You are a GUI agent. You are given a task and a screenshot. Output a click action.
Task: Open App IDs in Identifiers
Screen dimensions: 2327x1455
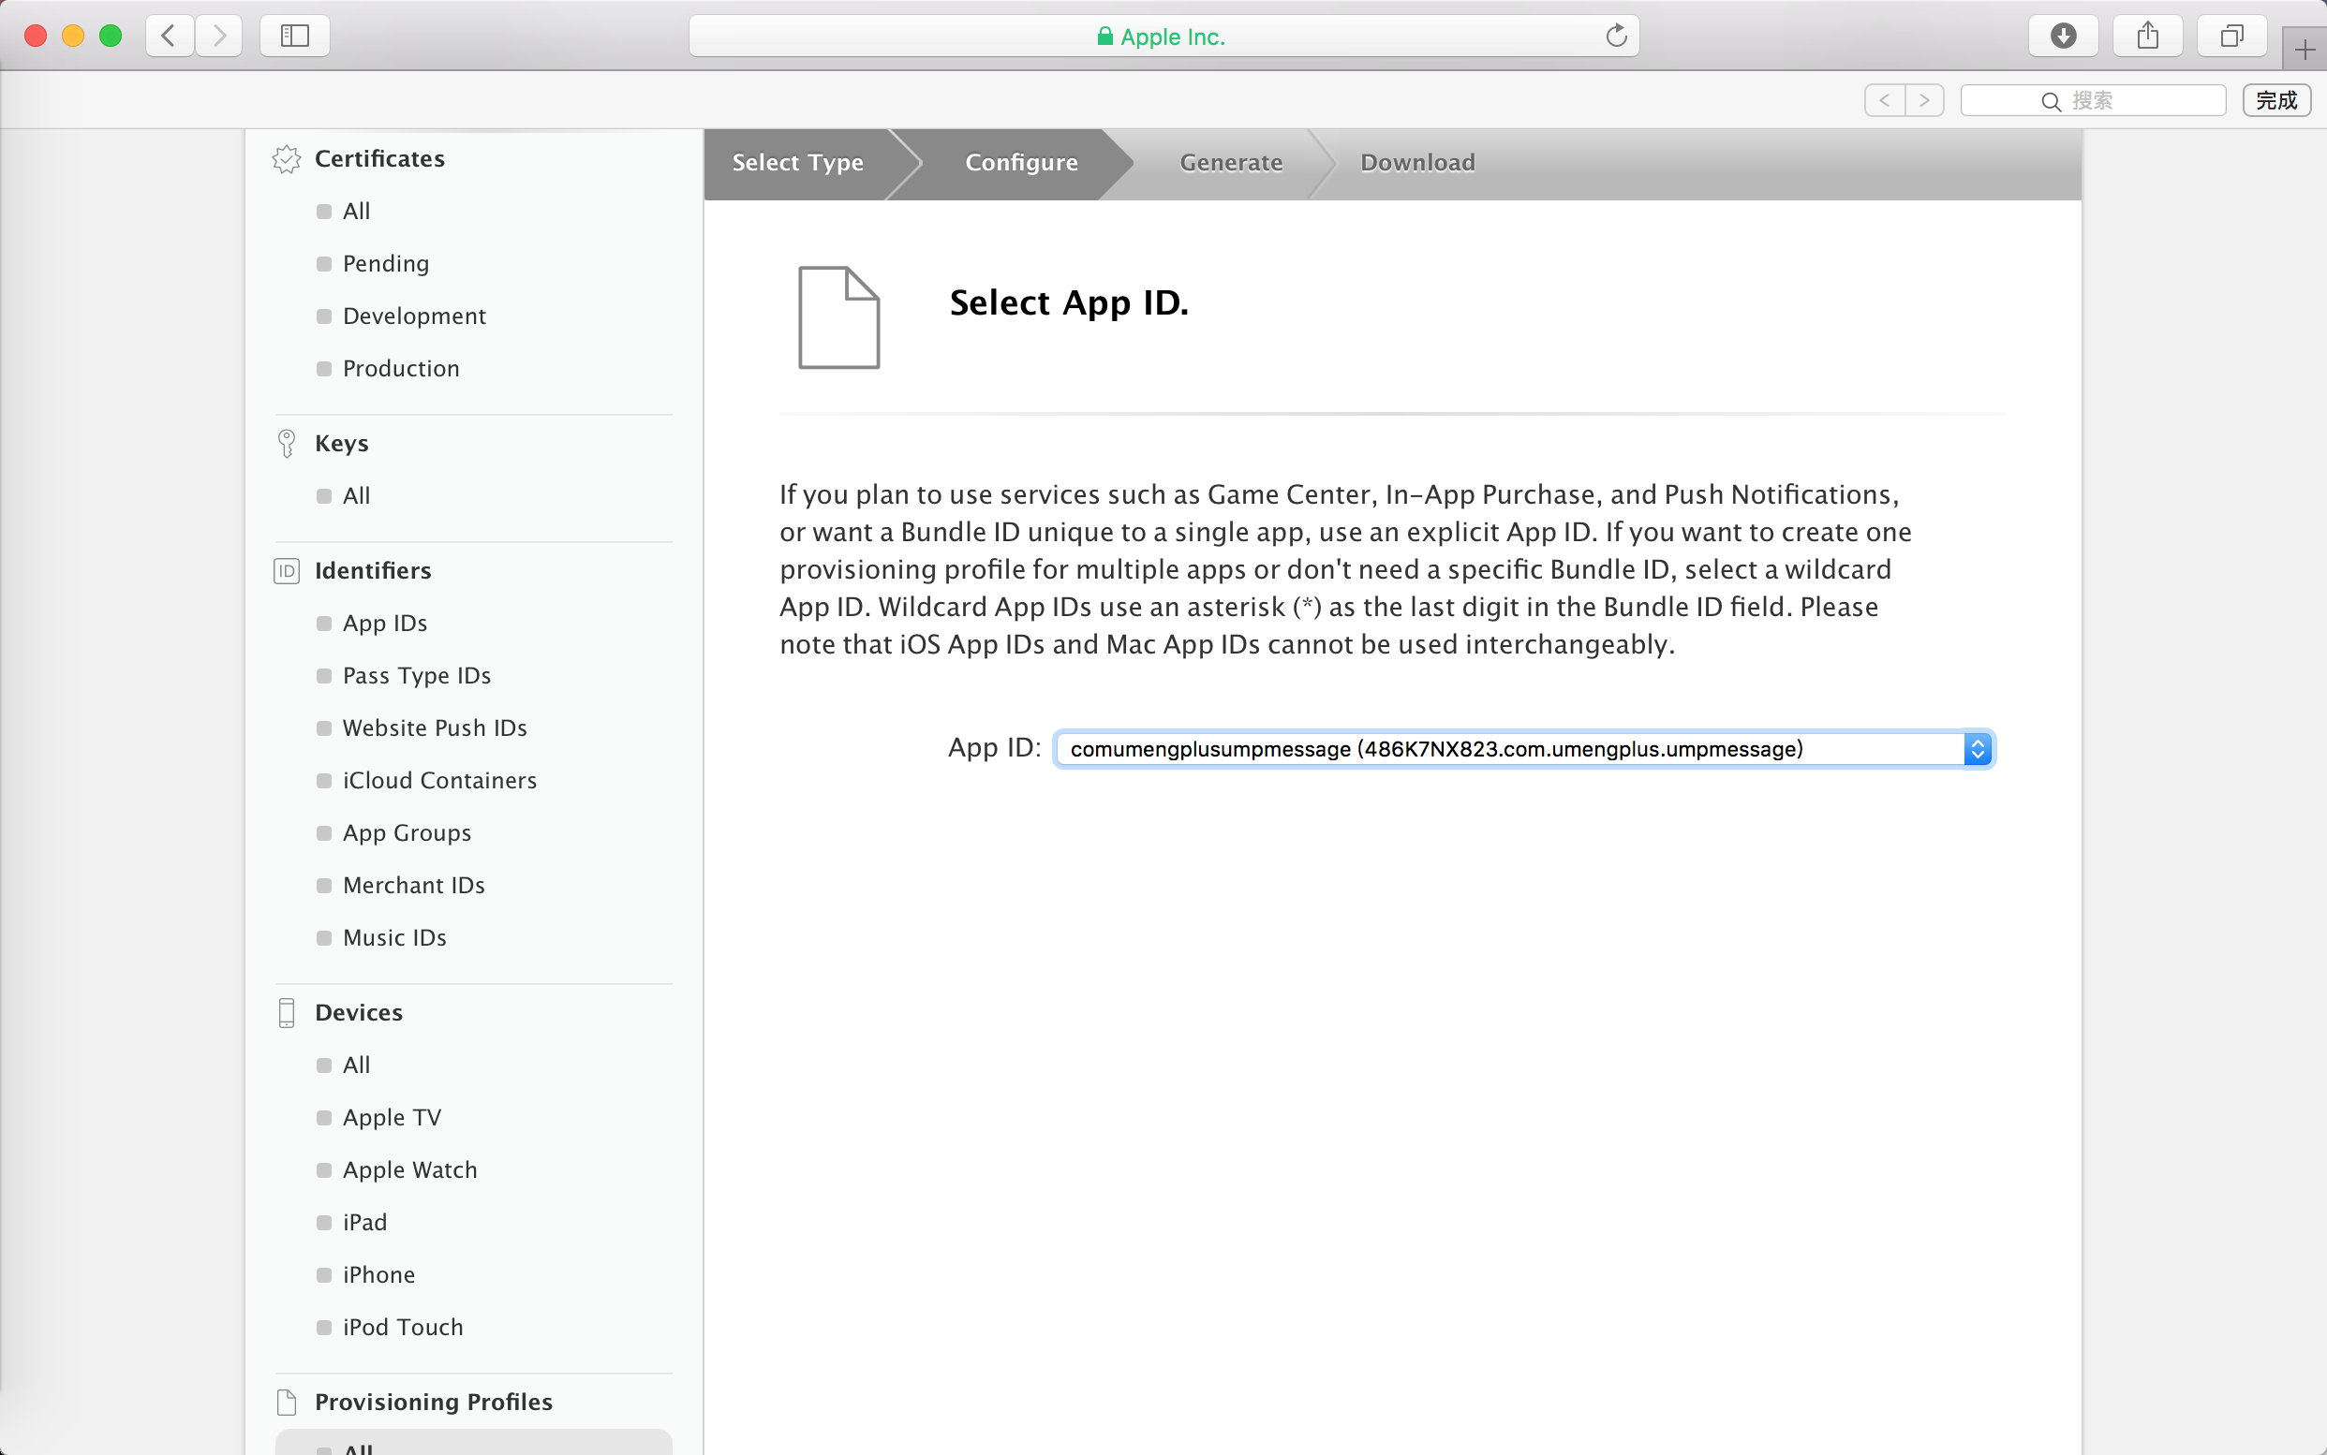tap(384, 624)
